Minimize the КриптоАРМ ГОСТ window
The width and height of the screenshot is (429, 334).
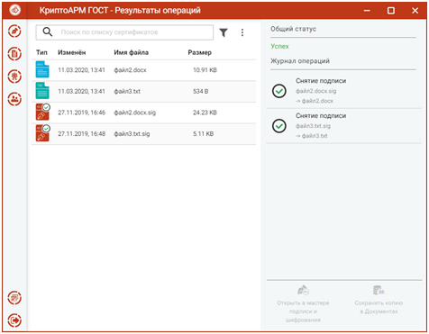point(367,11)
